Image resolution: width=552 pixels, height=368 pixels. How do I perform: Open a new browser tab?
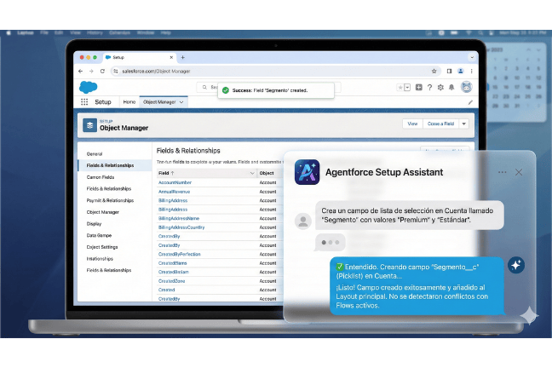point(182,57)
